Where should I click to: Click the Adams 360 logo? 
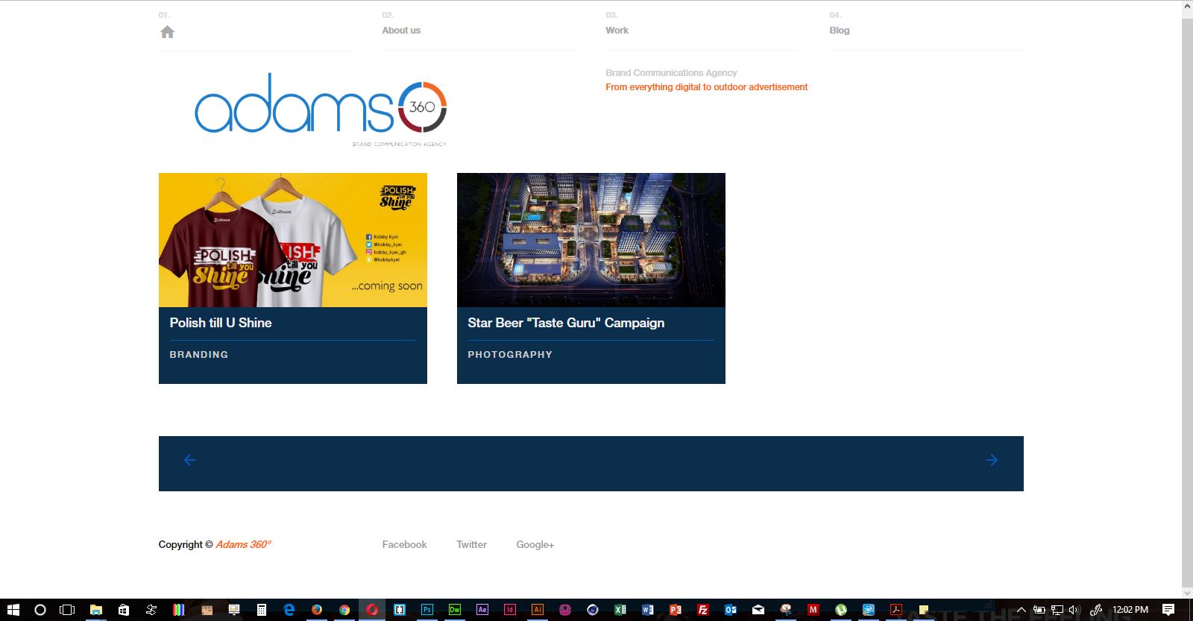[321, 109]
